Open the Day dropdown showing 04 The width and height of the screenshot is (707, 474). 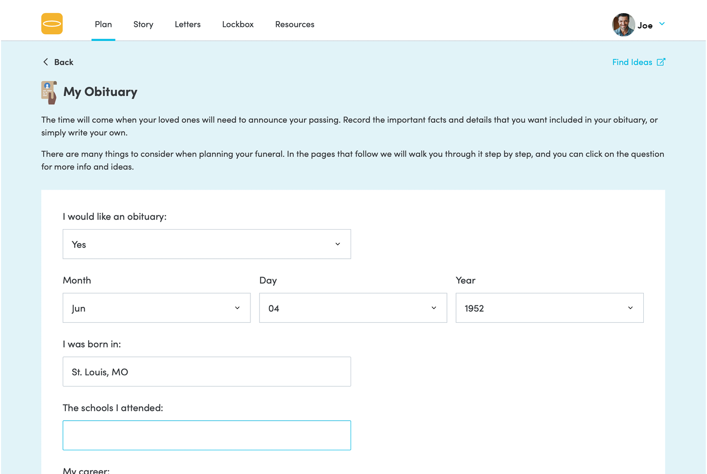[x=353, y=308]
